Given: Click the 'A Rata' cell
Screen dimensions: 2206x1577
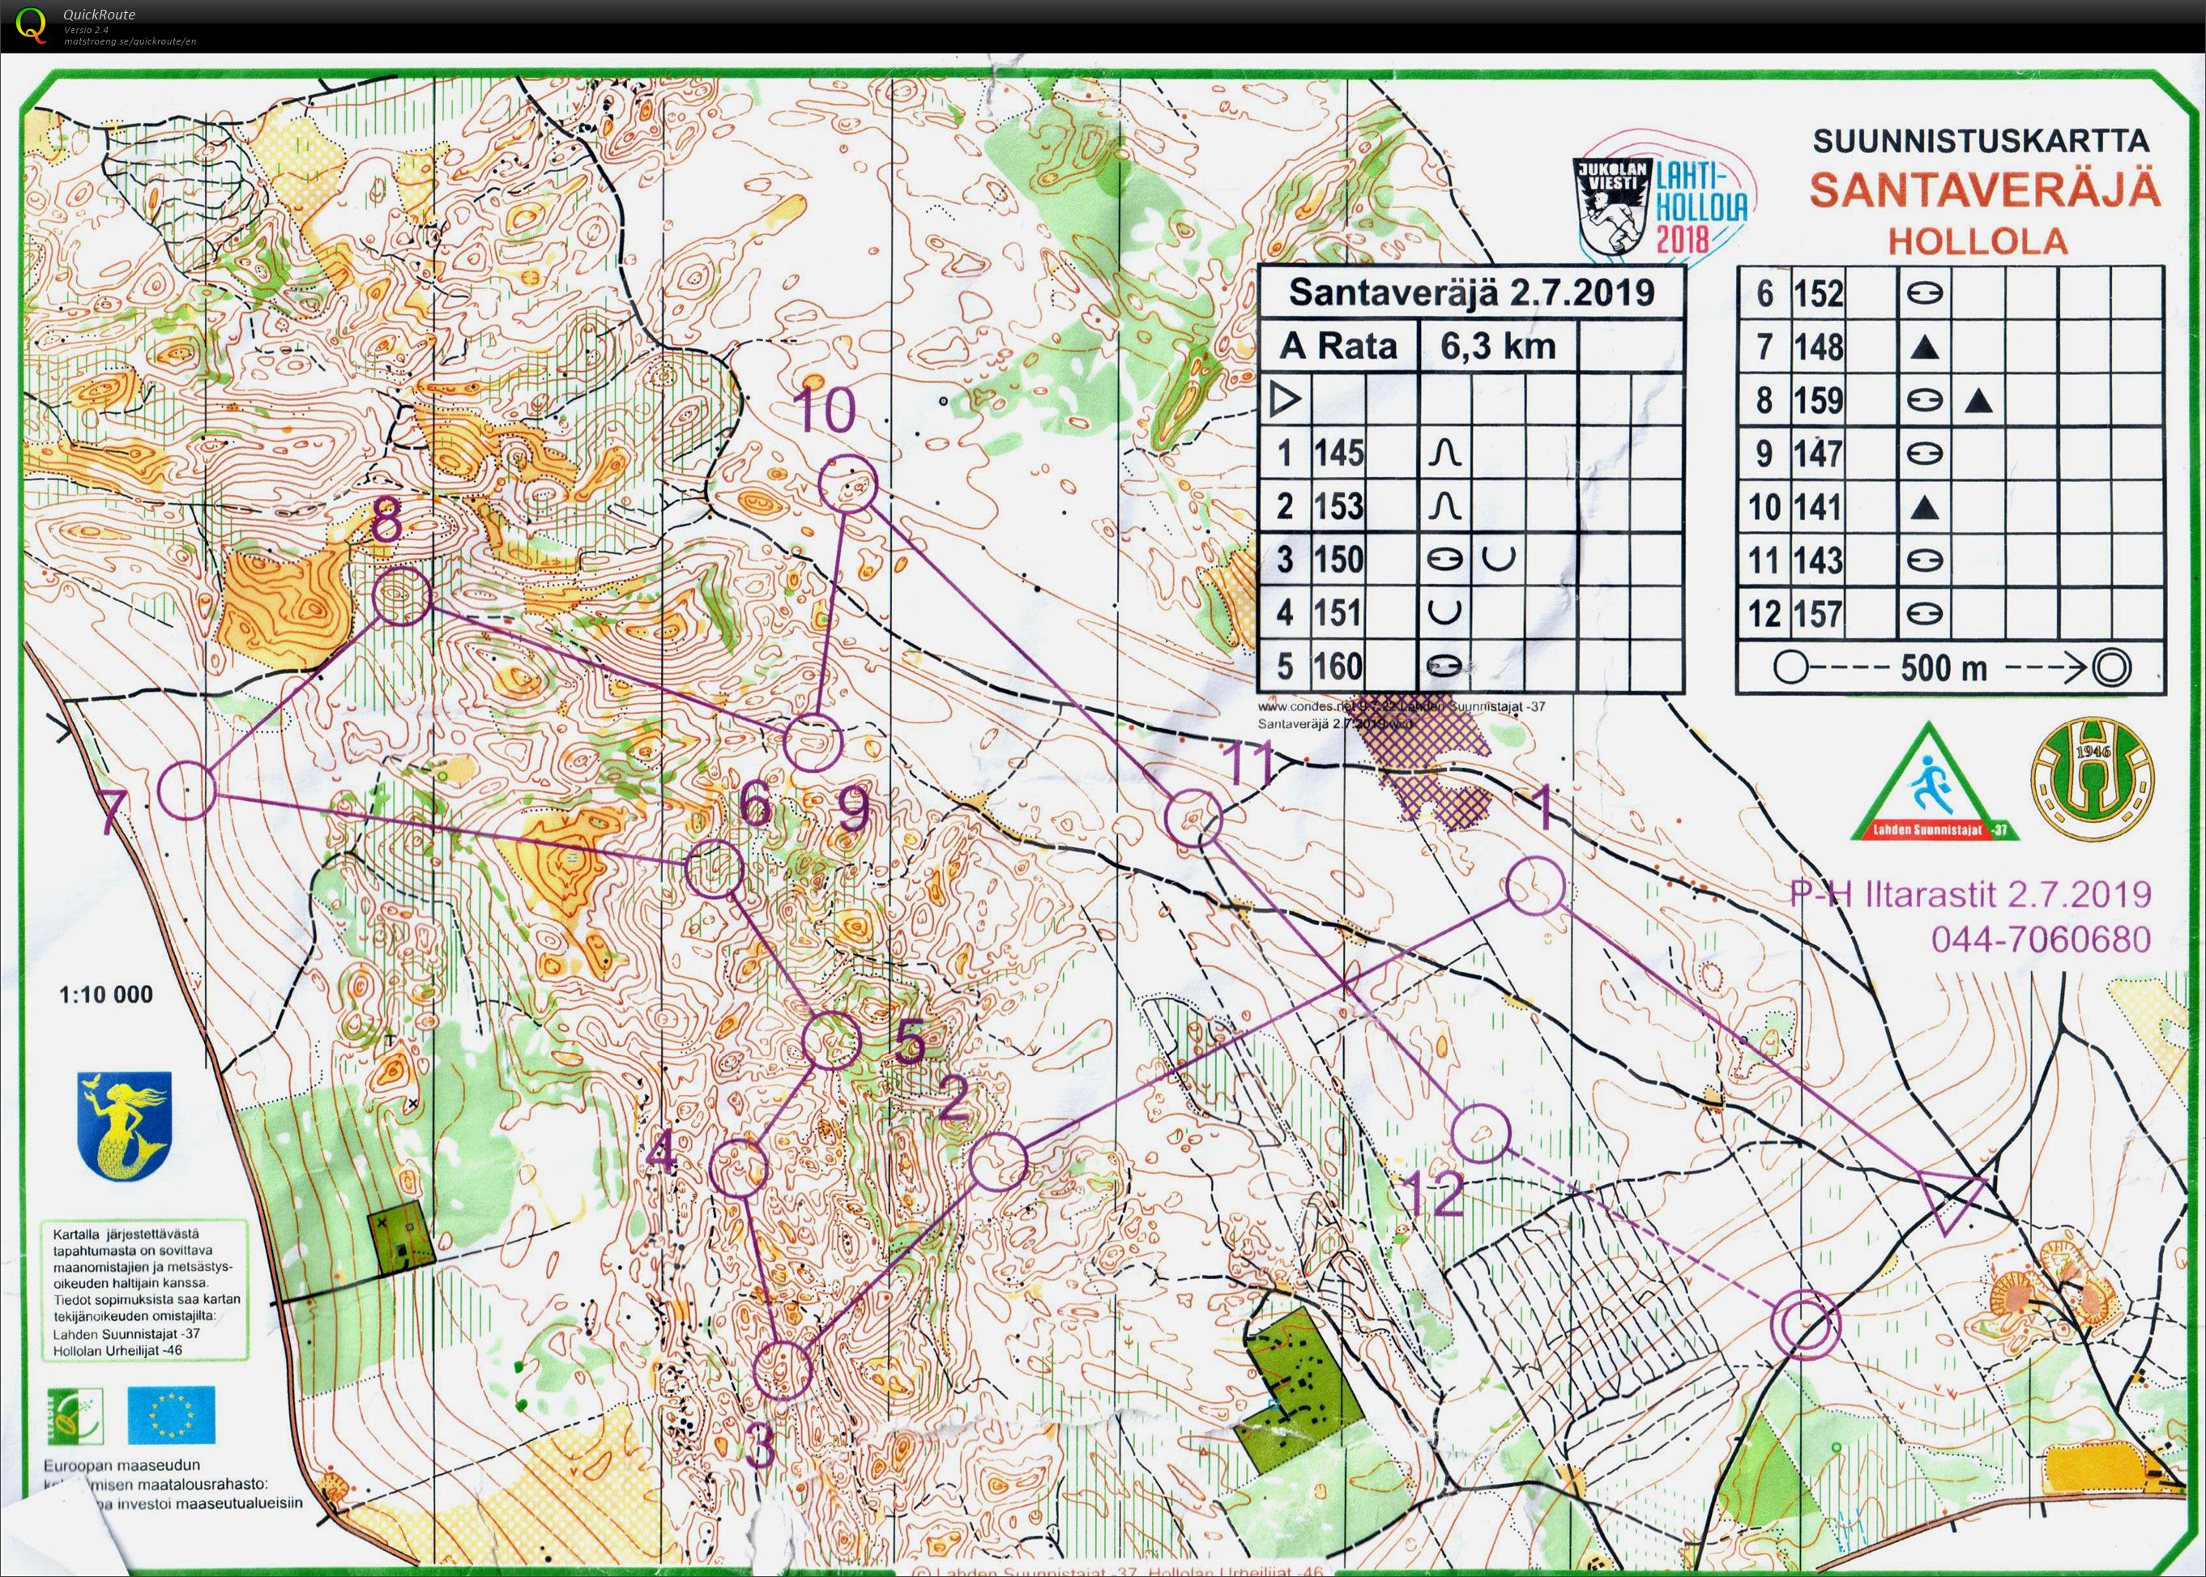Looking at the screenshot, I should coord(1338,346).
